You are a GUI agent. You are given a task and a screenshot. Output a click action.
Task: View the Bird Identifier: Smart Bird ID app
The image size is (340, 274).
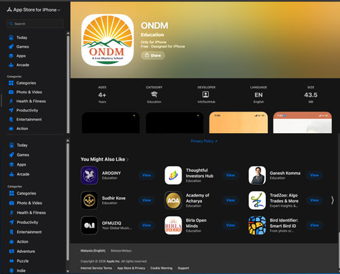314,225
